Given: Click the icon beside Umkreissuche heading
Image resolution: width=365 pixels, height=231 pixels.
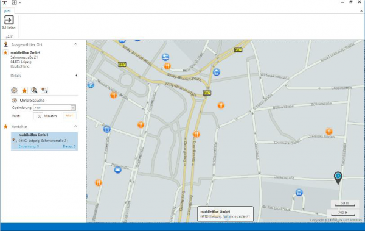Looking at the screenshot, I should (x=15, y=100).
